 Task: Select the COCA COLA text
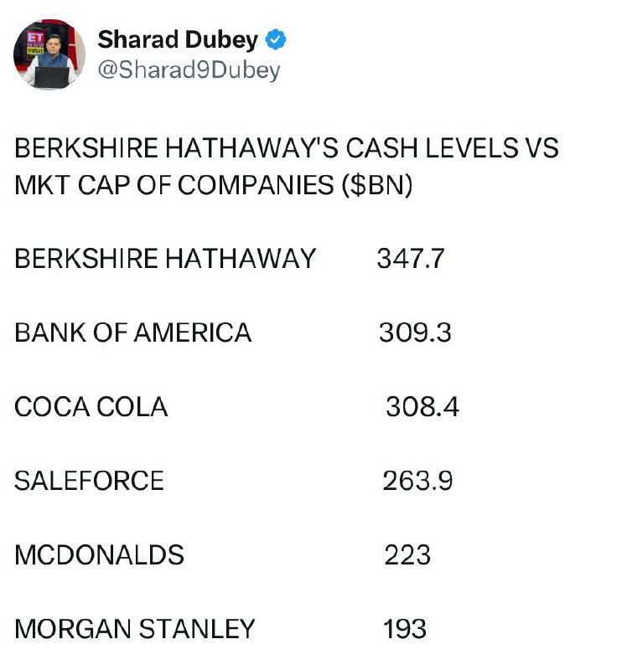(91, 406)
